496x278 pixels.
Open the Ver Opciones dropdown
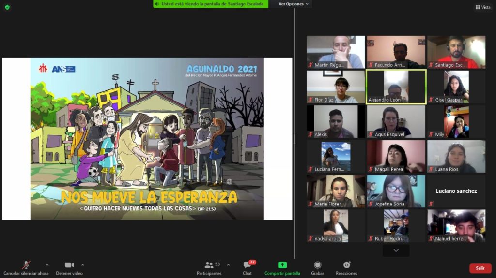tap(293, 4)
